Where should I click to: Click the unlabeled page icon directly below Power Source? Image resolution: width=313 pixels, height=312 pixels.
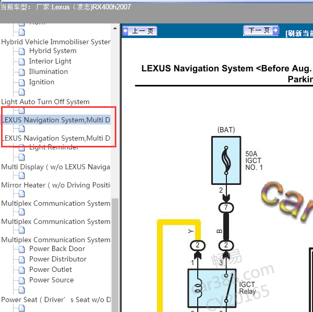coord(22,290)
